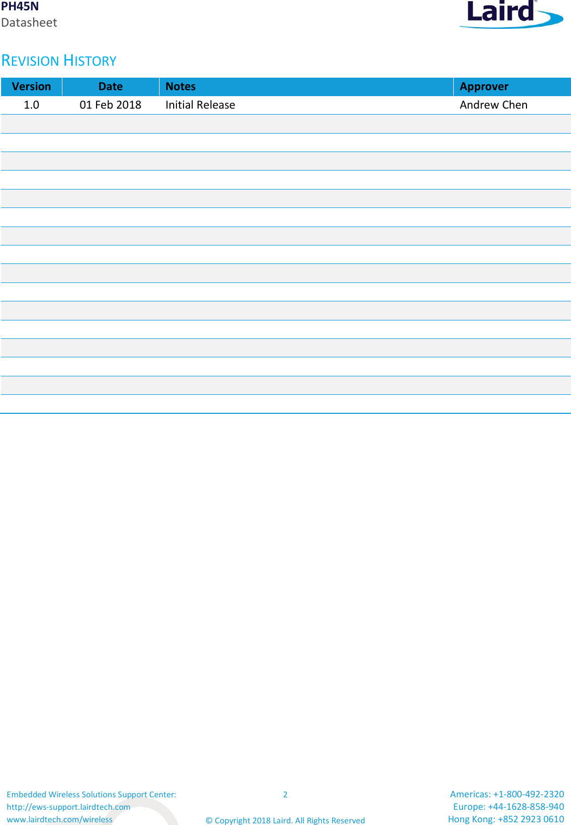Click the Datasheet subtitle text
571x825 pixels.
point(29,23)
